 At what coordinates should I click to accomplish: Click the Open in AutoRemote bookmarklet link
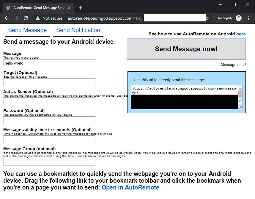[x=130, y=187]
